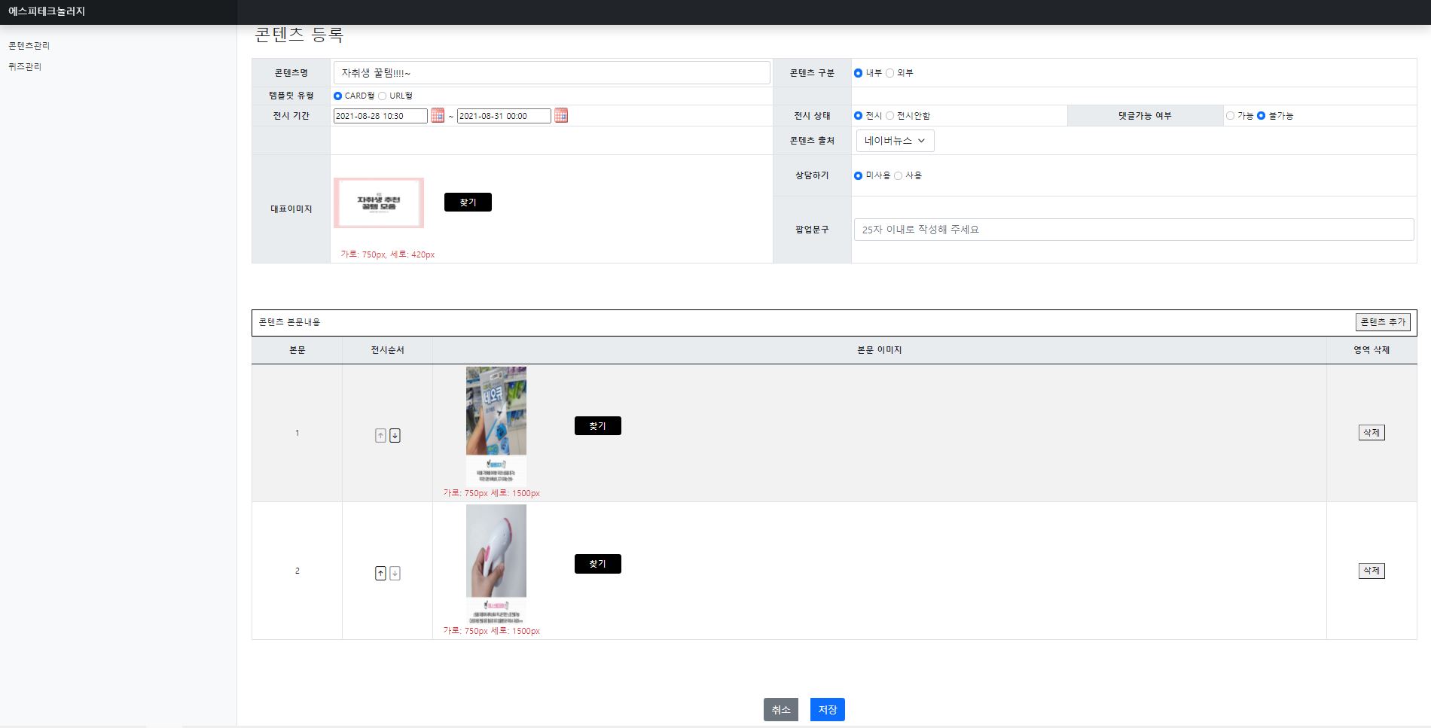Save the content with the 저장 button
Image resolution: width=1431 pixels, height=728 pixels.
coord(826,708)
